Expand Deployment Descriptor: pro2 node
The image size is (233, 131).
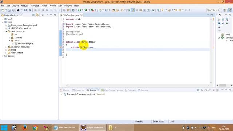[6, 25]
